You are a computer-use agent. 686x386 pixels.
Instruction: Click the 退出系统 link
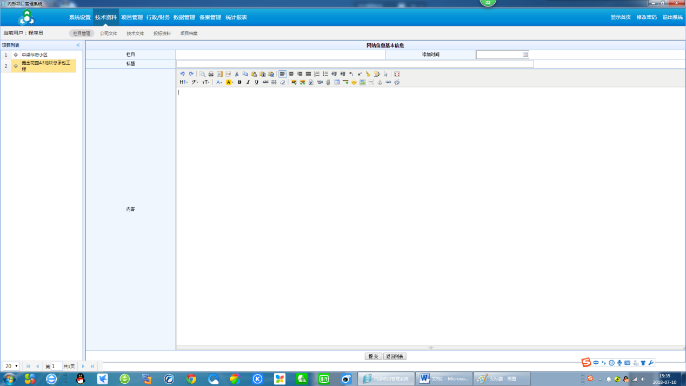[x=672, y=17]
